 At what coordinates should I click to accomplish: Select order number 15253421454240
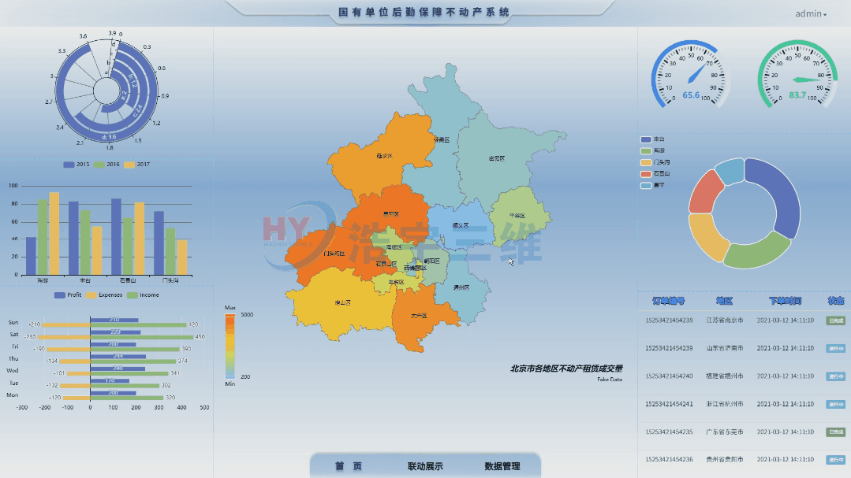[669, 376]
